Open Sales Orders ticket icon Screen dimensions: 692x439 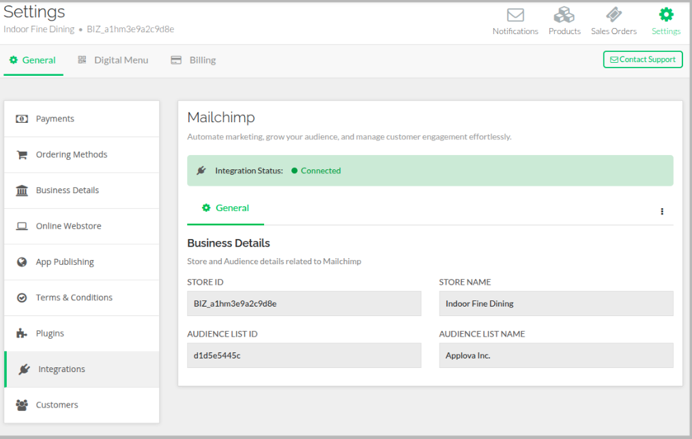coord(614,15)
